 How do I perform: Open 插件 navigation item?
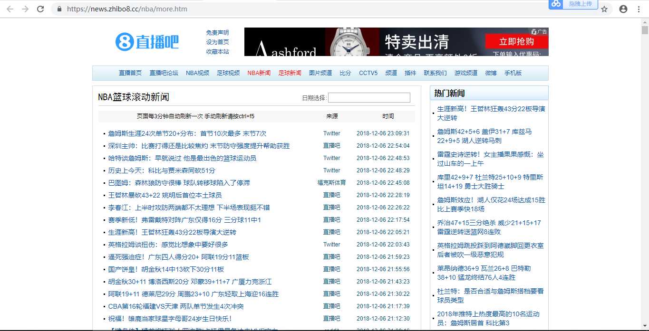[x=410, y=73]
